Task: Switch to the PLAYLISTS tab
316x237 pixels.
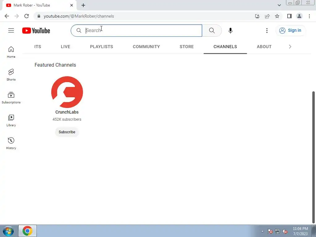Action: tap(101, 47)
